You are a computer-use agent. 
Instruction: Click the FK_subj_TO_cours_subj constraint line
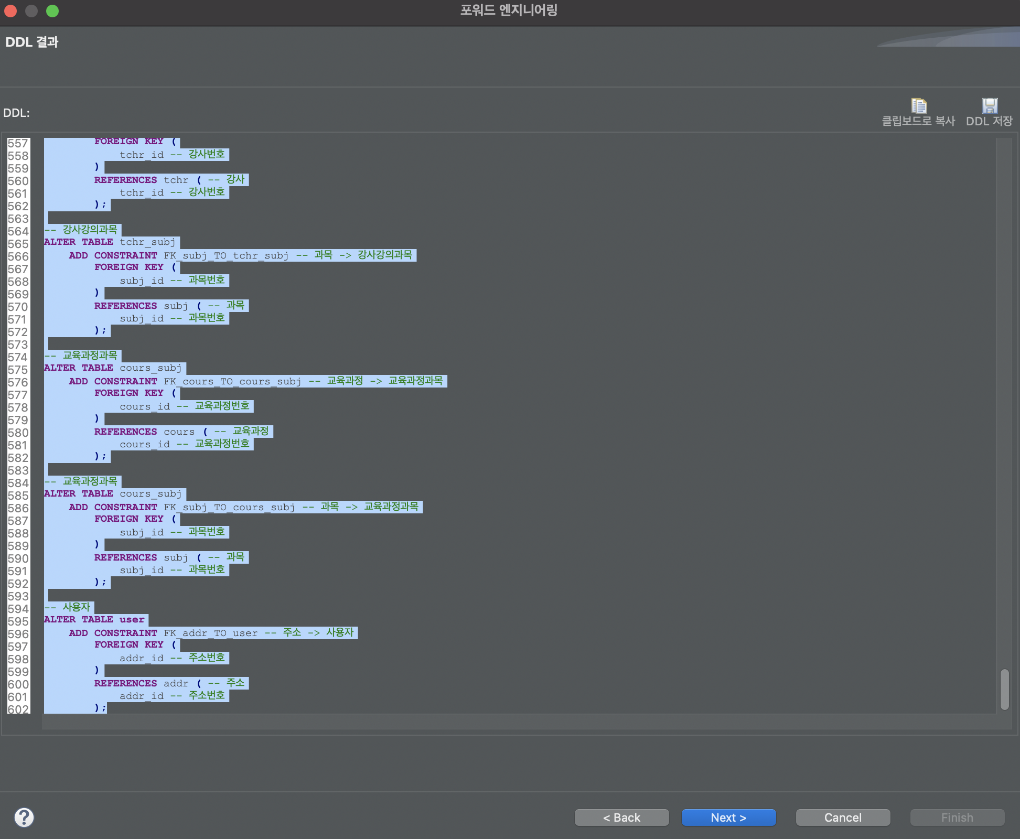(x=229, y=507)
